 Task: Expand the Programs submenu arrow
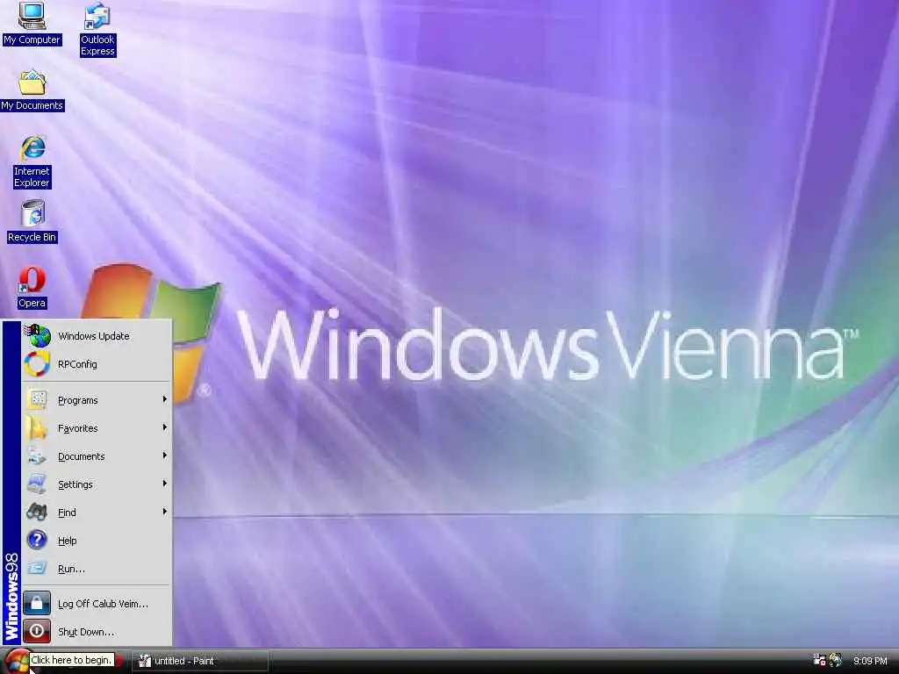click(x=164, y=399)
